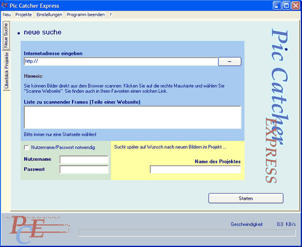Click the PCE logo in the bottom panel
This screenshot has width=302, height=247.
click(x=36, y=229)
